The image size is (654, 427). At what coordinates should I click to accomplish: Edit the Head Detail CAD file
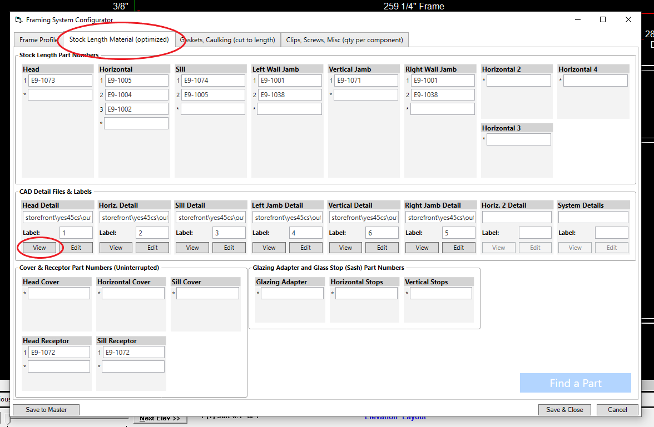[x=76, y=248]
